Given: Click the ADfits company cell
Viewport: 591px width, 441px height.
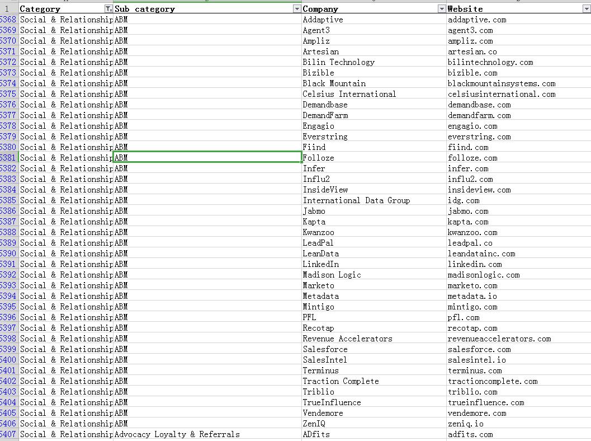Looking at the screenshot, I should 374,434.
